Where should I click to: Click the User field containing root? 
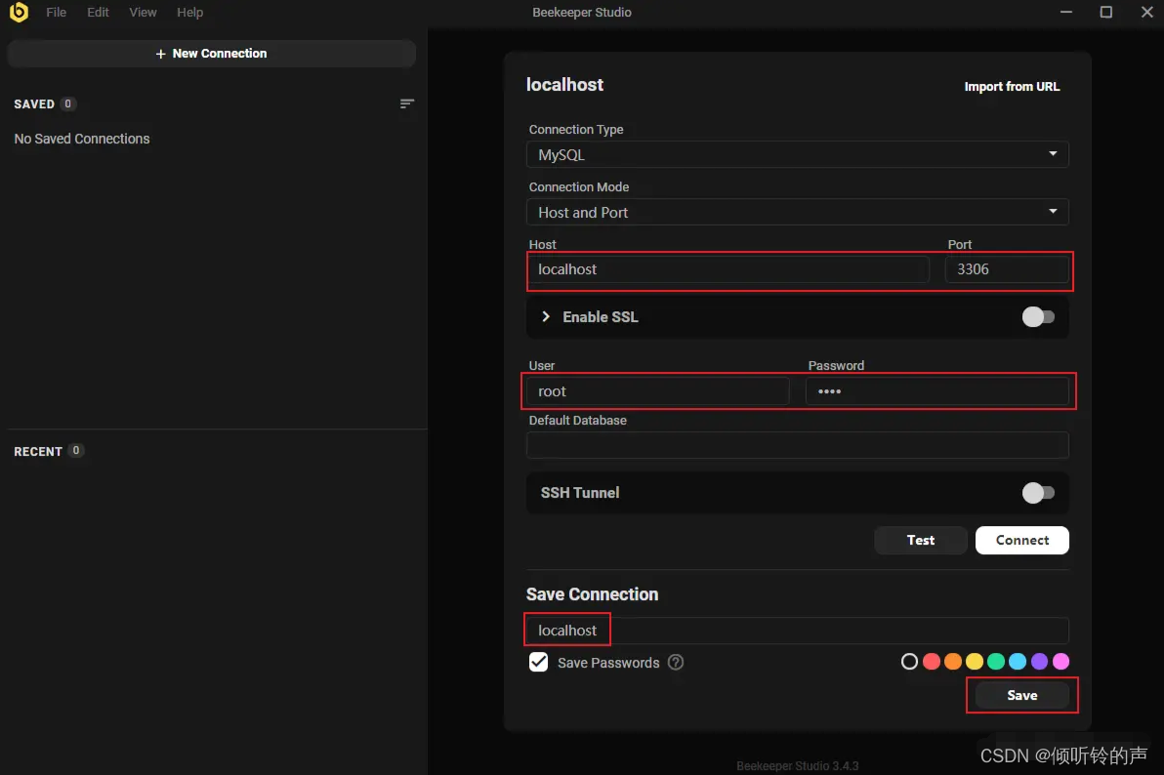tap(658, 391)
